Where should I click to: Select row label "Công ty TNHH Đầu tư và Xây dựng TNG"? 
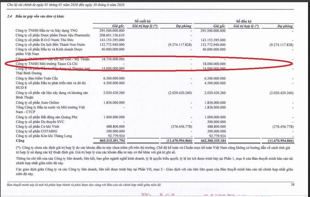click(46, 31)
